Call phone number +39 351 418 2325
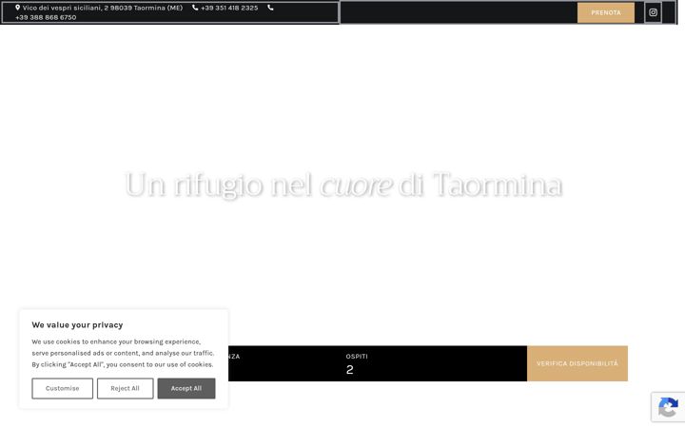 (x=229, y=8)
